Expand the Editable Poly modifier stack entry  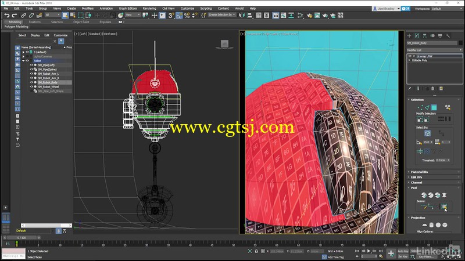click(410, 60)
